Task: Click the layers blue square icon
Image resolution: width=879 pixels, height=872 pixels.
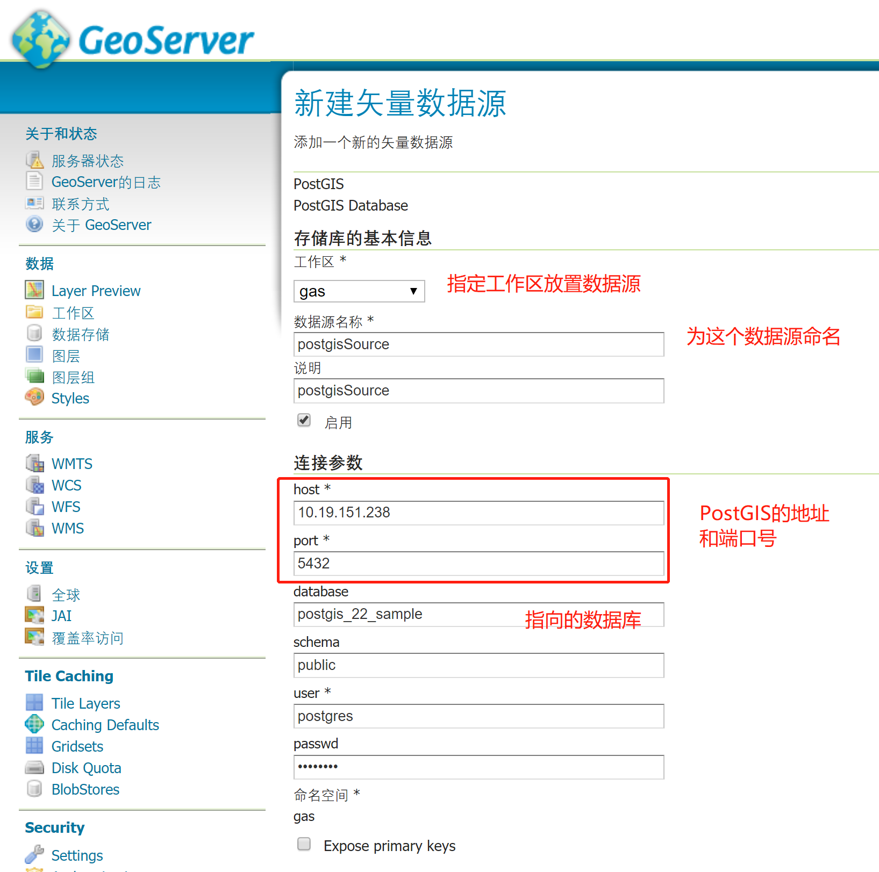Action: tap(34, 355)
